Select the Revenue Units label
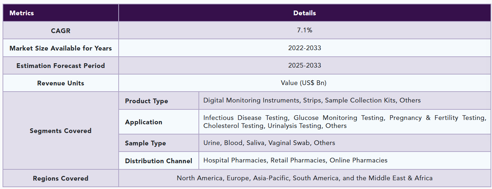 (x=61, y=83)
